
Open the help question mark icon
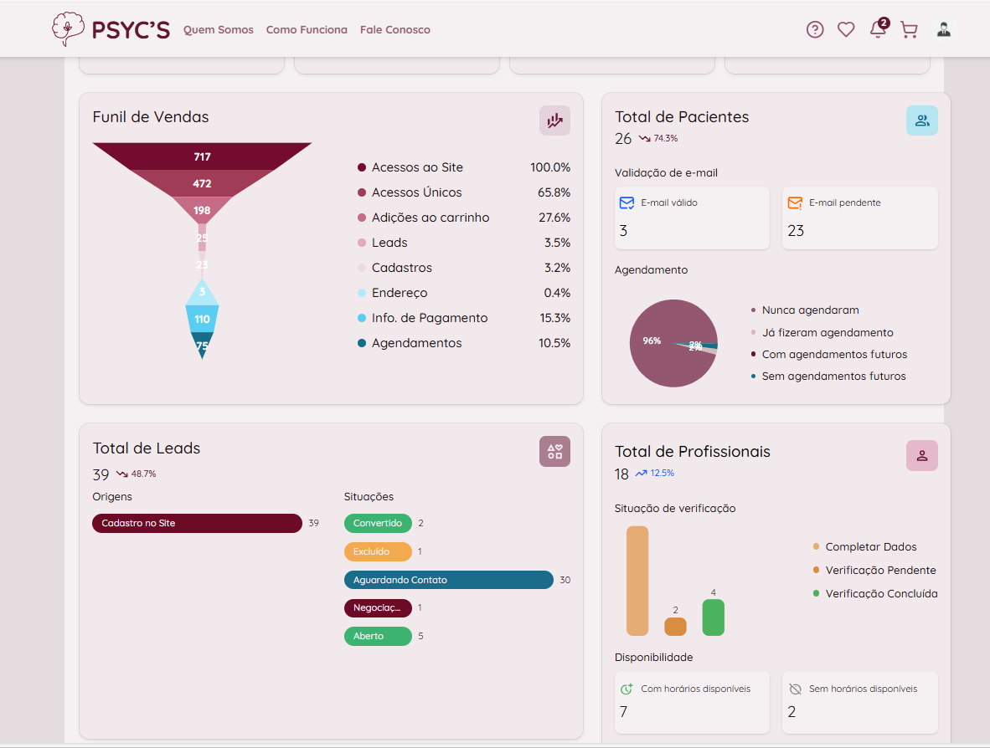815,29
